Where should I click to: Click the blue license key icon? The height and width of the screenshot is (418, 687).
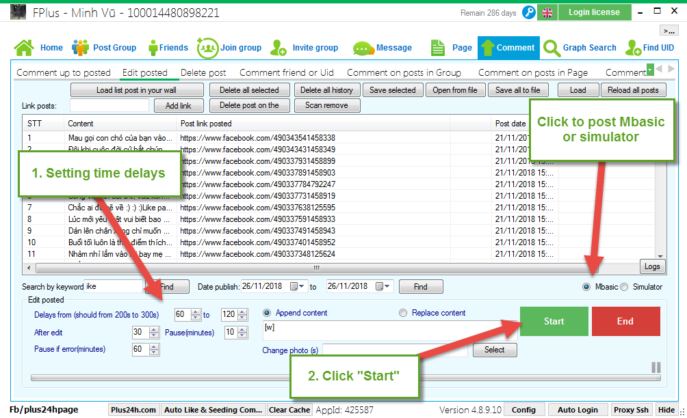[529, 12]
